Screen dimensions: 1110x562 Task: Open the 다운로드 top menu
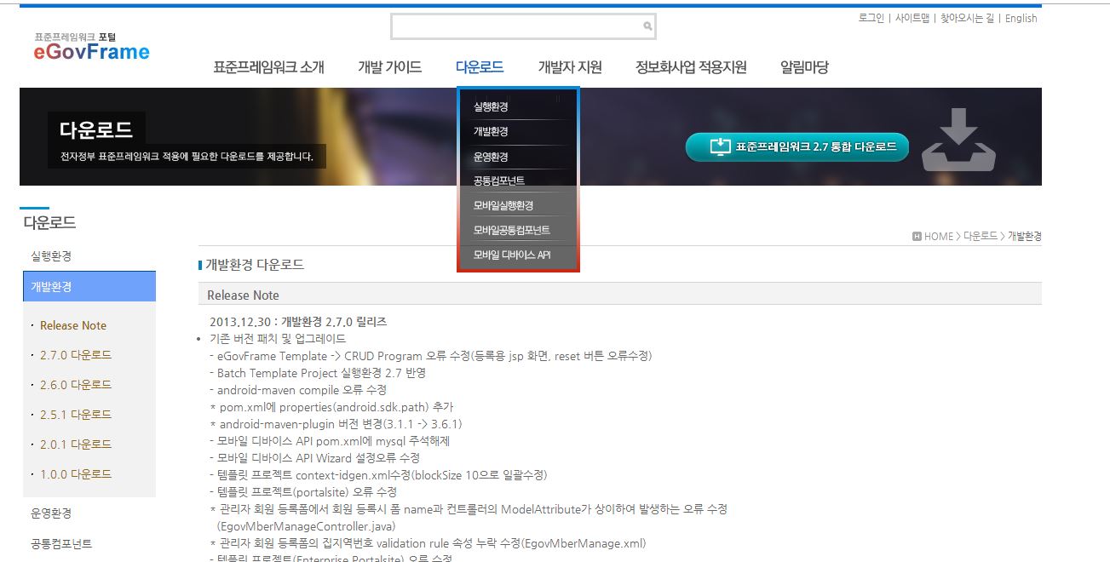coord(480,67)
